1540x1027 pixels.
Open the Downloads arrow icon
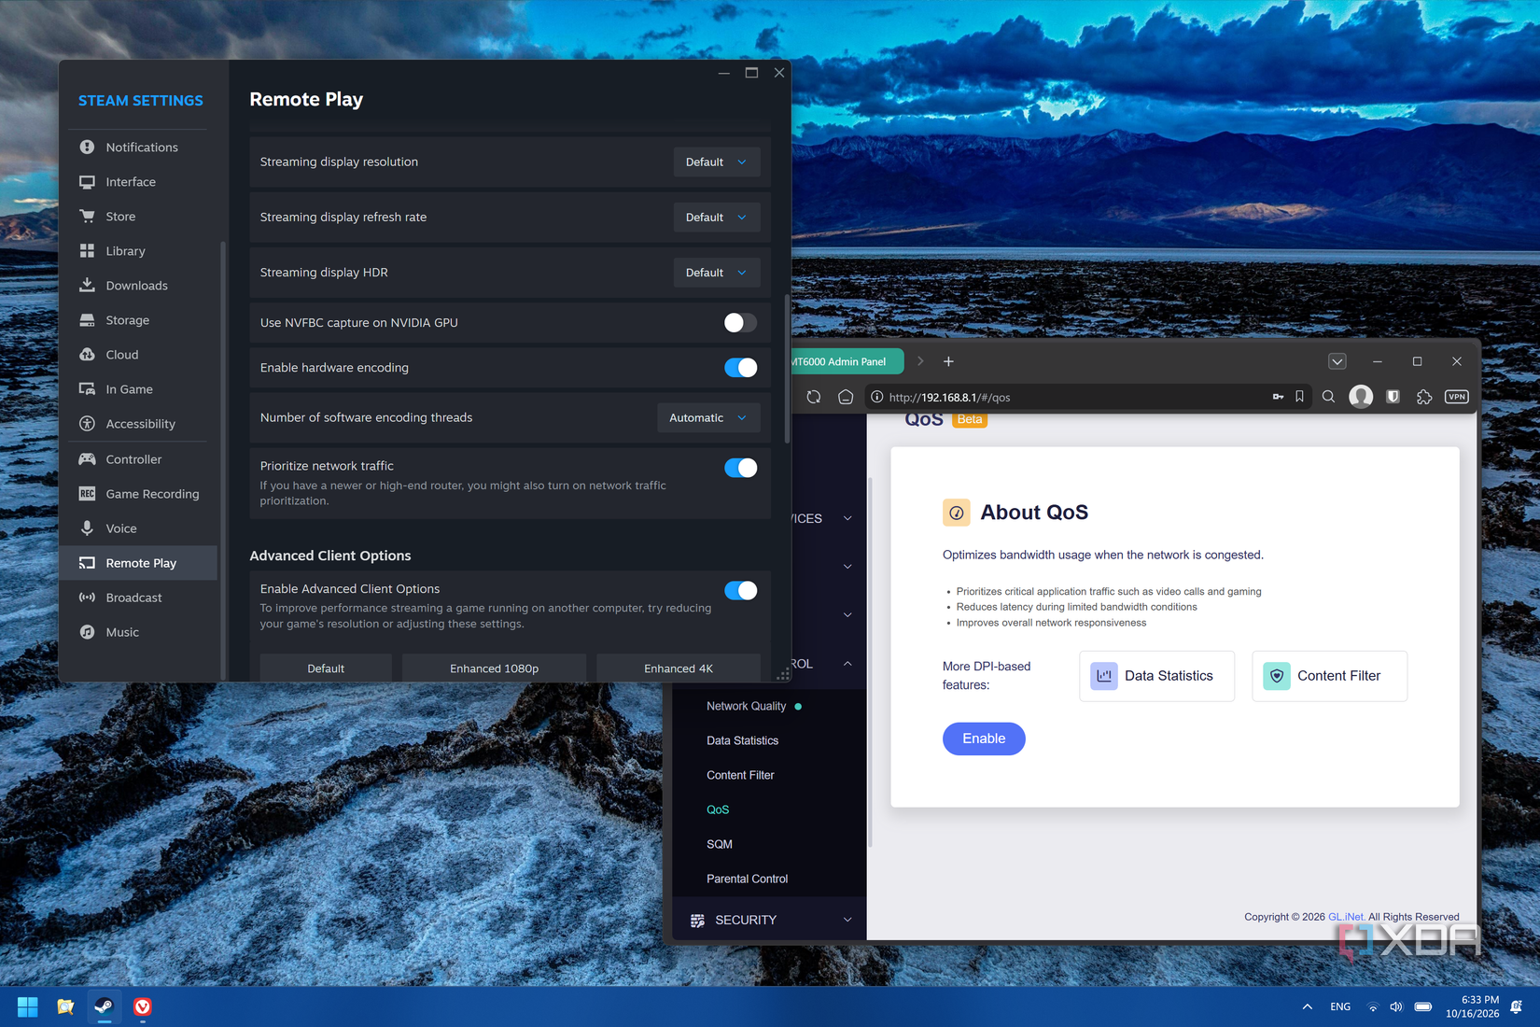tap(87, 286)
